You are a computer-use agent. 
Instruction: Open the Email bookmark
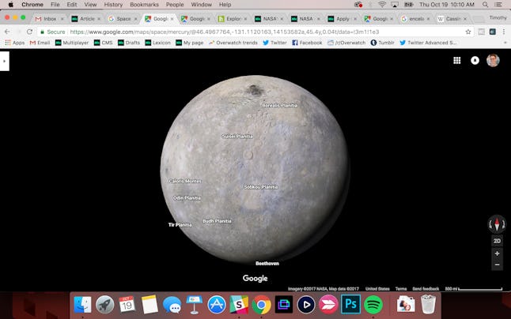point(40,43)
